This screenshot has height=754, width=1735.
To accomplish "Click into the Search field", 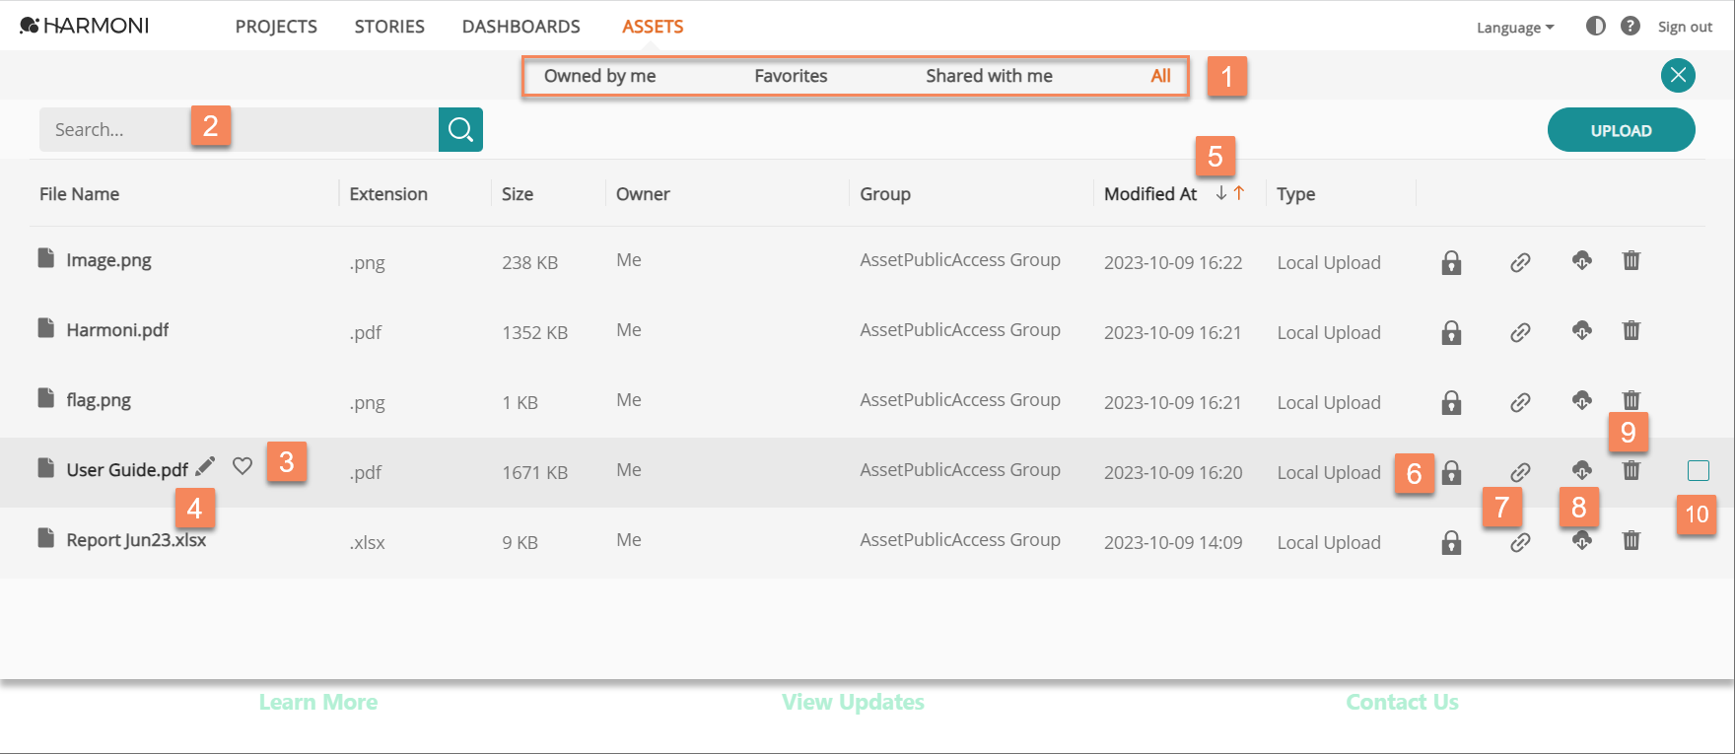I will coord(239,129).
